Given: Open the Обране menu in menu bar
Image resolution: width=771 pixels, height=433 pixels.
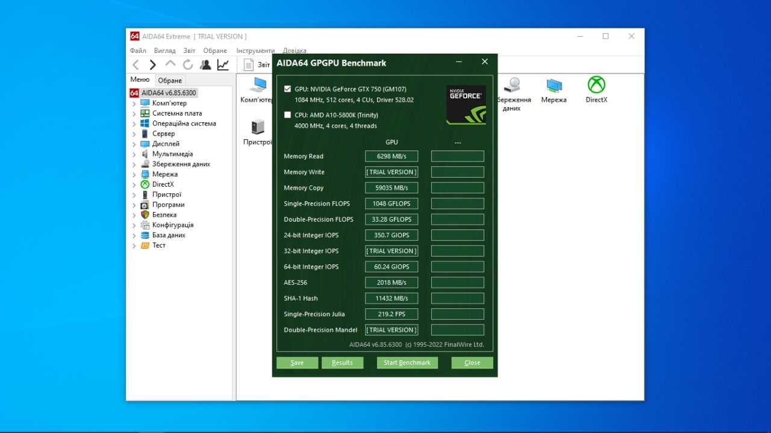Looking at the screenshot, I should click(x=215, y=51).
